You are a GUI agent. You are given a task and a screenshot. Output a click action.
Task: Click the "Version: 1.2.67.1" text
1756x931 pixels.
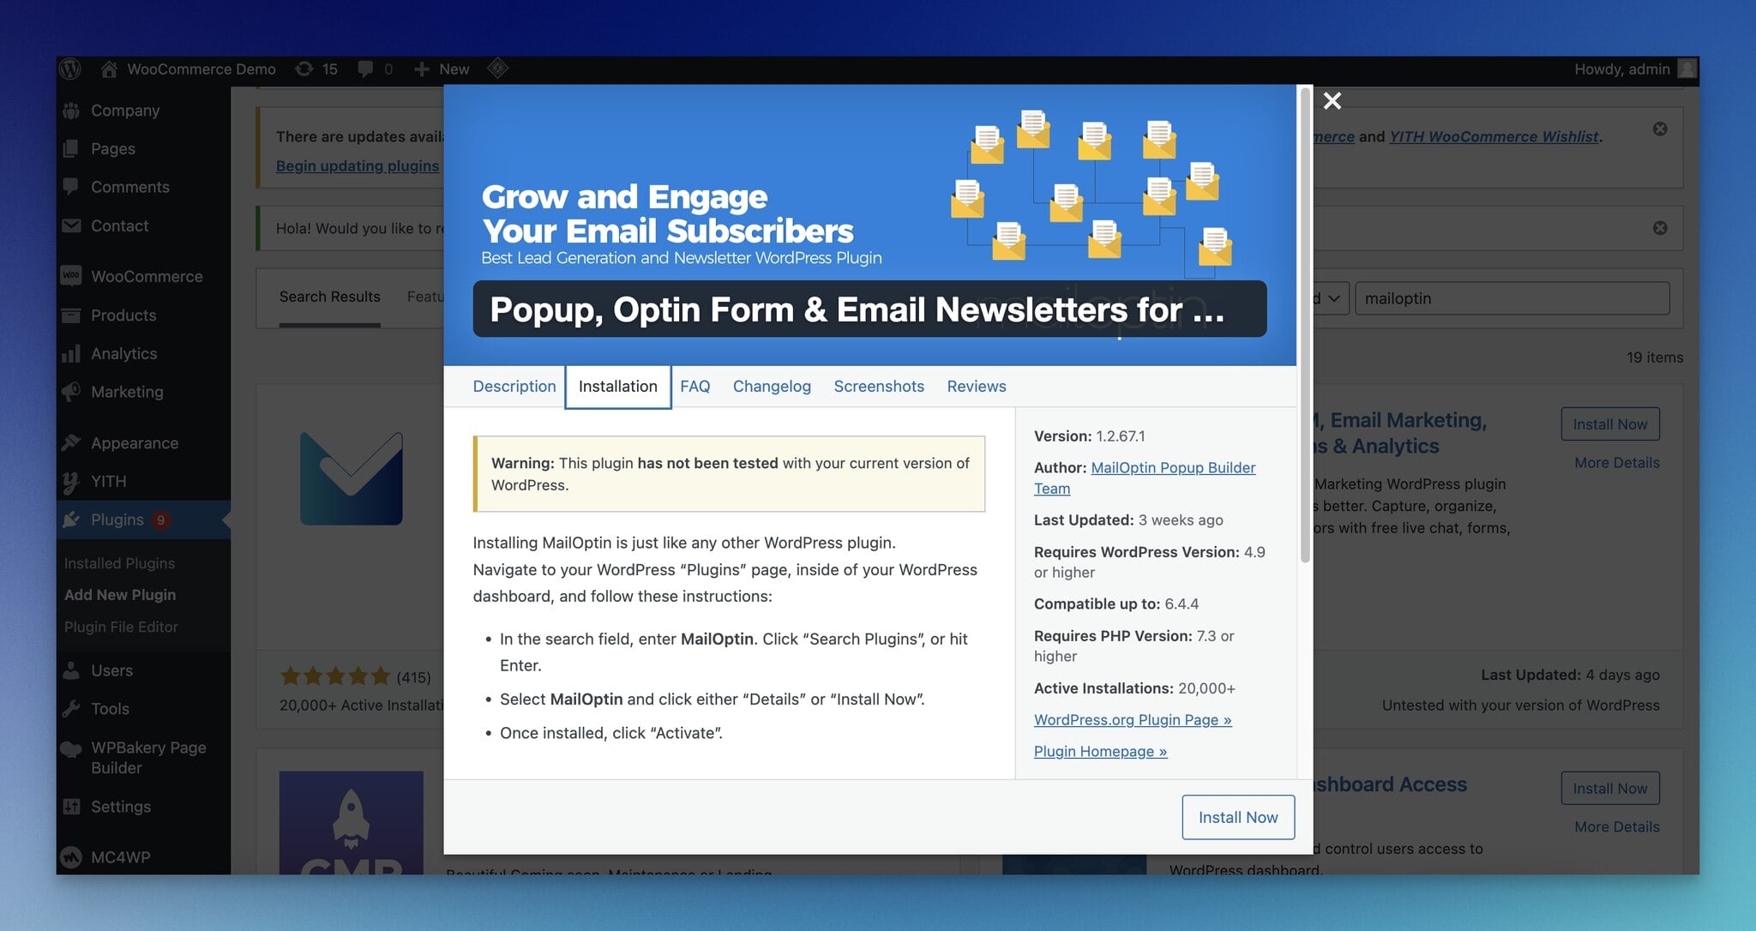coord(1090,435)
